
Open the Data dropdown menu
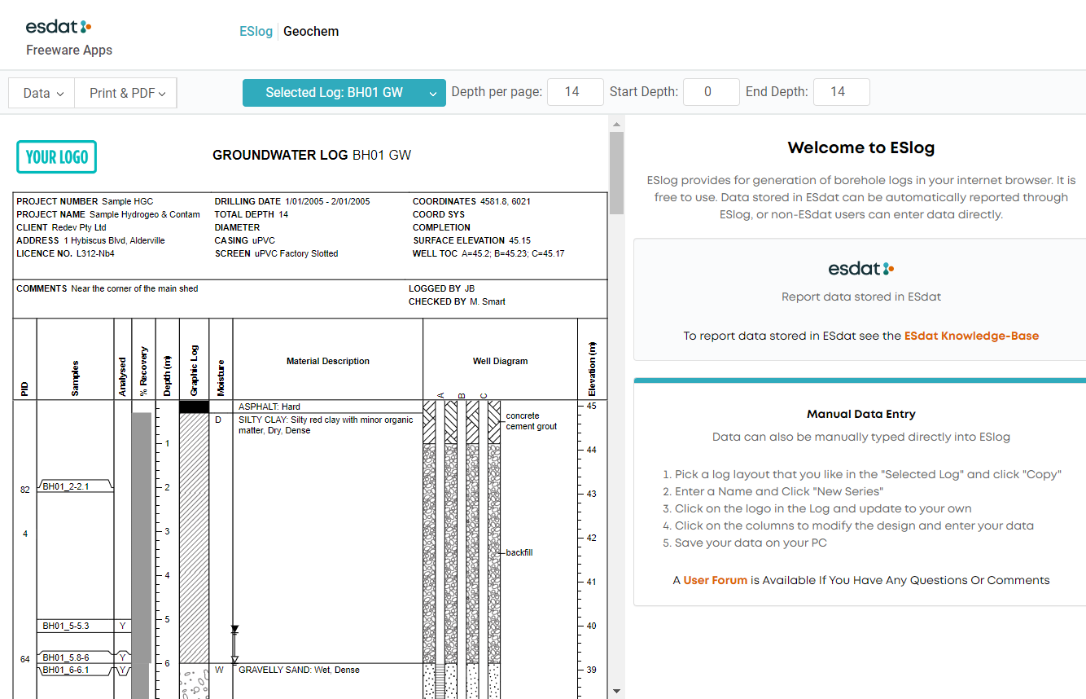point(42,93)
